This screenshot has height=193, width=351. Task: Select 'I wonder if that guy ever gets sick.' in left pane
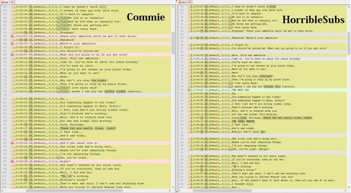90,10
